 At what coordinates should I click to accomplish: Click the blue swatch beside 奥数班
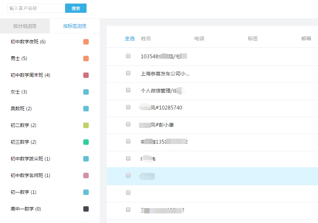86,109
